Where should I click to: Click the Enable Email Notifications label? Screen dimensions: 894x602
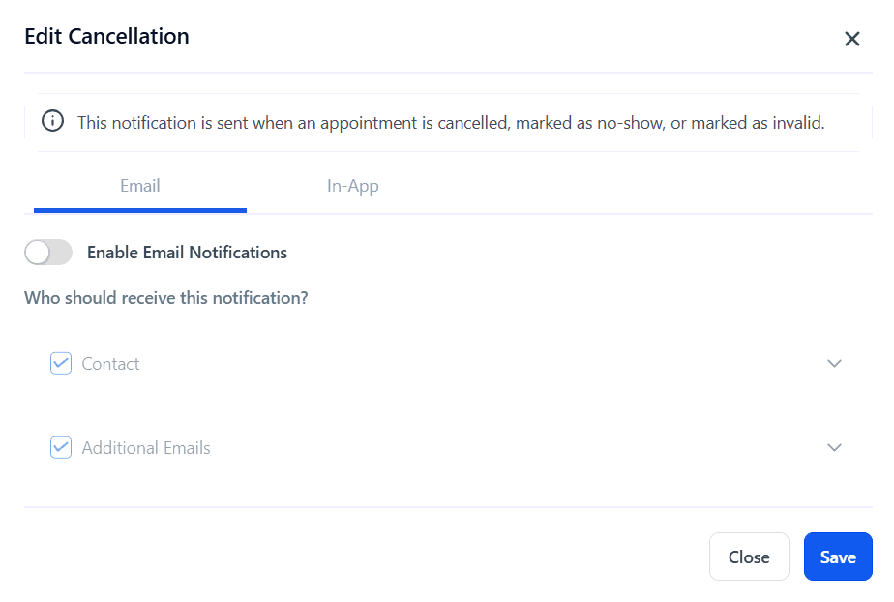(187, 253)
